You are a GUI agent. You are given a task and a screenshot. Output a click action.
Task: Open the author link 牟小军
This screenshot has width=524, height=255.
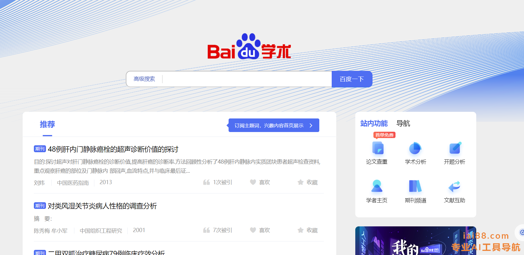tap(59, 231)
